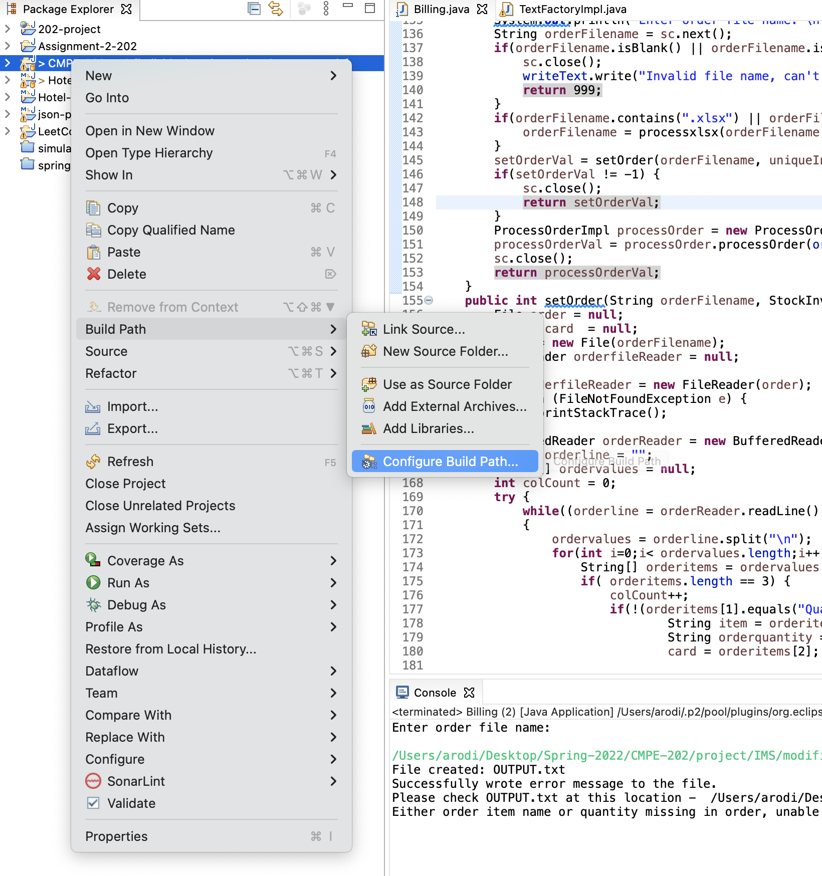The image size is (822, 876).
Task: Click the SonarLint red icon
Action: pos(93,781)
